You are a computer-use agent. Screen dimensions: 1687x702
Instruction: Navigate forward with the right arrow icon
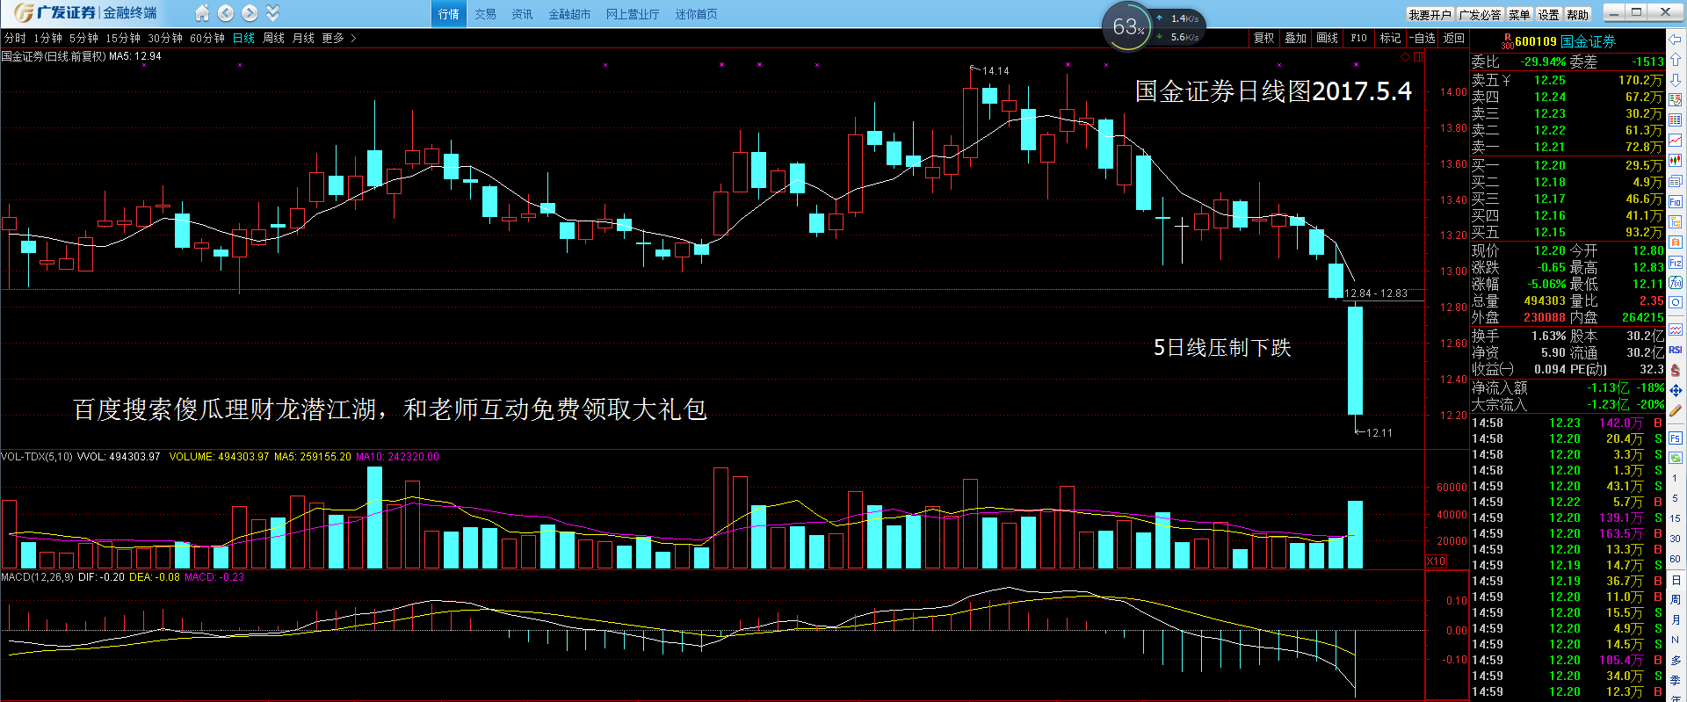250,13
